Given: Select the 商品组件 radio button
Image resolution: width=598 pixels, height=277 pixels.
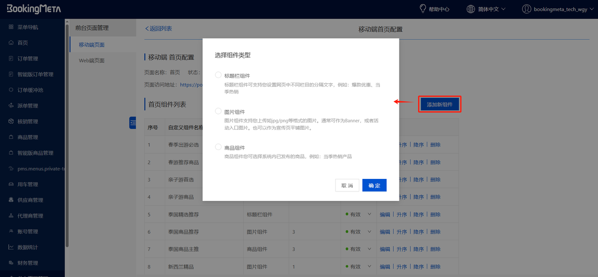Looking at the screenshot, I should 218,146.
